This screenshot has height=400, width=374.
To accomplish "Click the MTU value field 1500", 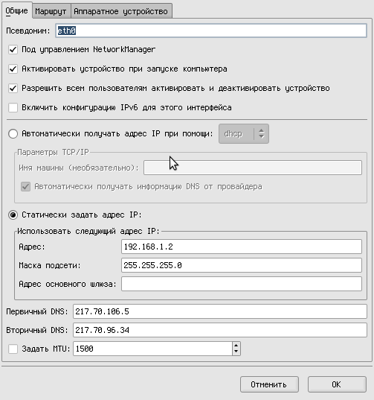I will pyautogui.click(x=152, y=349).
